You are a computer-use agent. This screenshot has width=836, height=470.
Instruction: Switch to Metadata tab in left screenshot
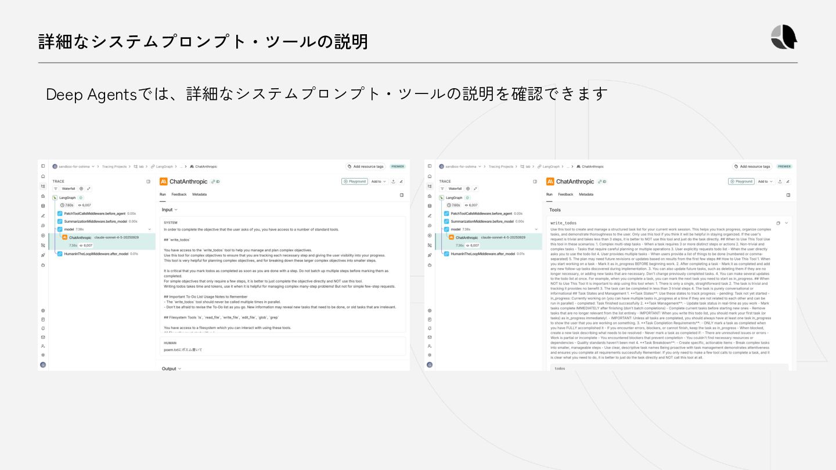(x=199, y=194)
